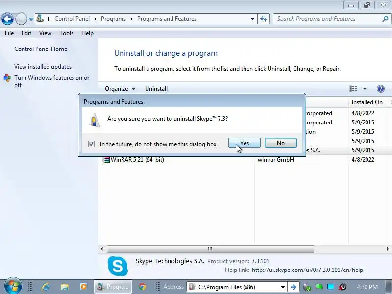The image size is (392, 294).
Task: Click the left scroll arrow of list
Action: pos(102,249)
